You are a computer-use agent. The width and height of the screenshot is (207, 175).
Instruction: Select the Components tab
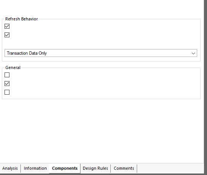coord(65,168)
